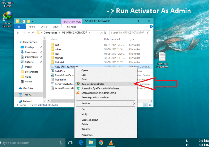Choose Copy in the context menu

pos(106,114)
